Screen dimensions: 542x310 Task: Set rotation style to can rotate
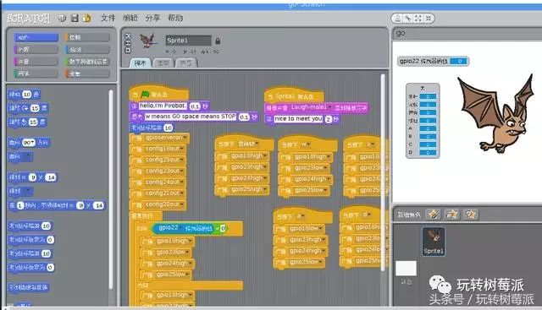[x=128, y=35]
